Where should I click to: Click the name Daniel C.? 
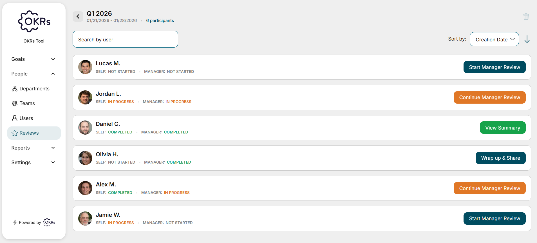click(108, 124)
